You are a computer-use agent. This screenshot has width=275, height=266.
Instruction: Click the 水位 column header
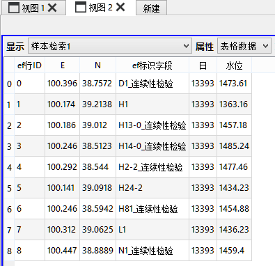pos(234,65)
